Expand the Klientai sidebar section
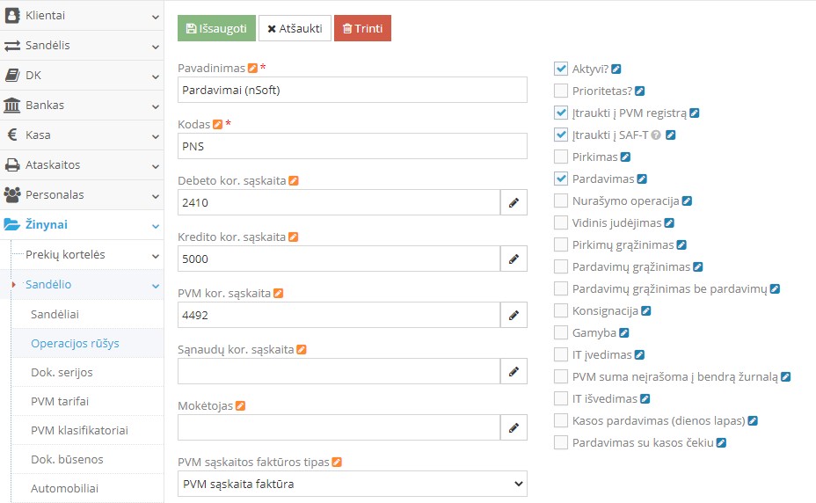816x503 pixels. (82, 16)
